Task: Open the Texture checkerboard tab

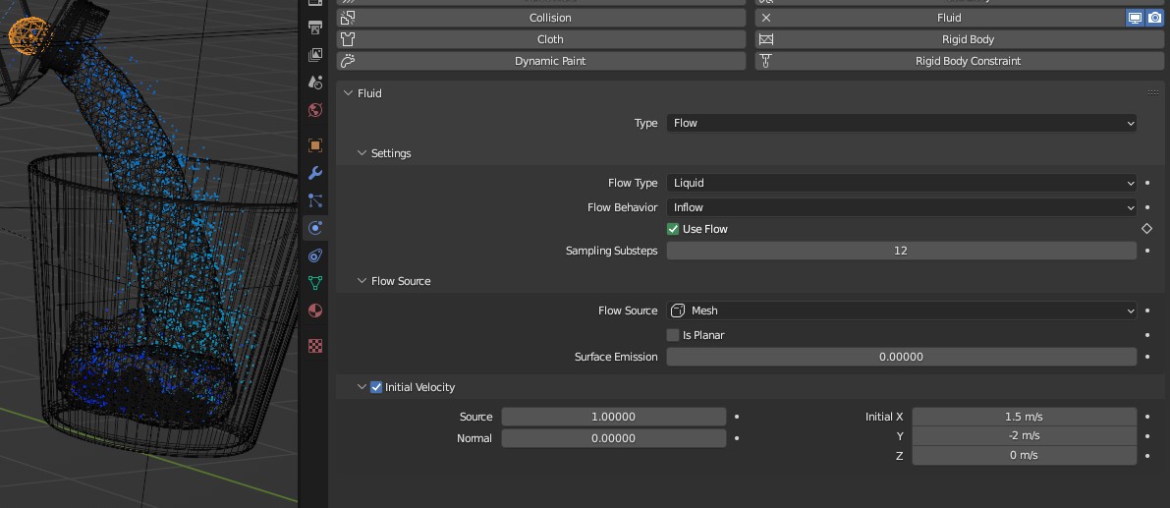Action: (315, 346)
